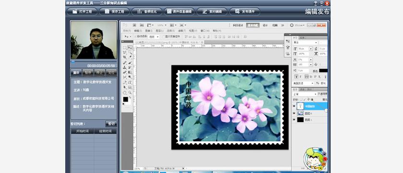Screen dimensions: 403x173
Task: Open Mini Bridge from application bar
Action: 142,25
